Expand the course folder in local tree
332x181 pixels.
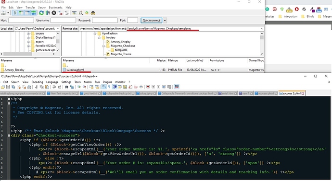coord(28,34)
